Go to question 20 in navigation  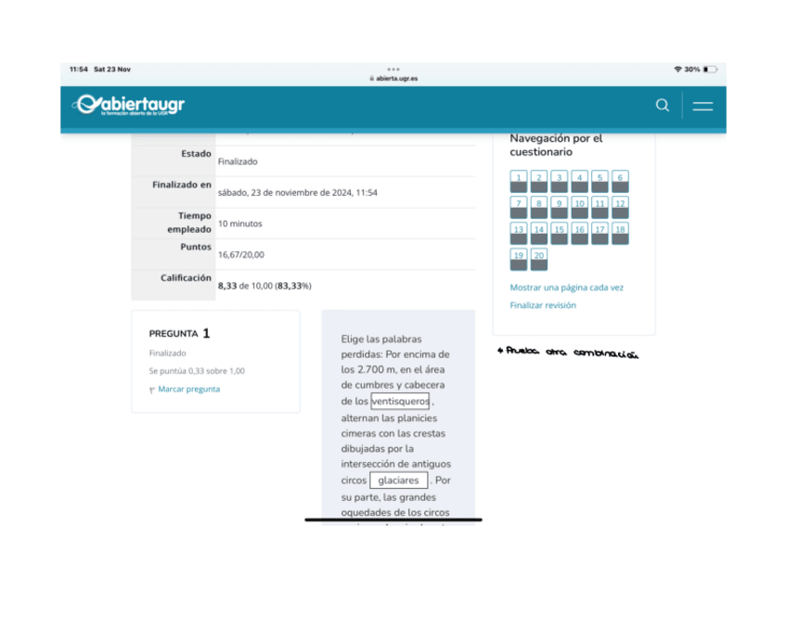point(538,260)
